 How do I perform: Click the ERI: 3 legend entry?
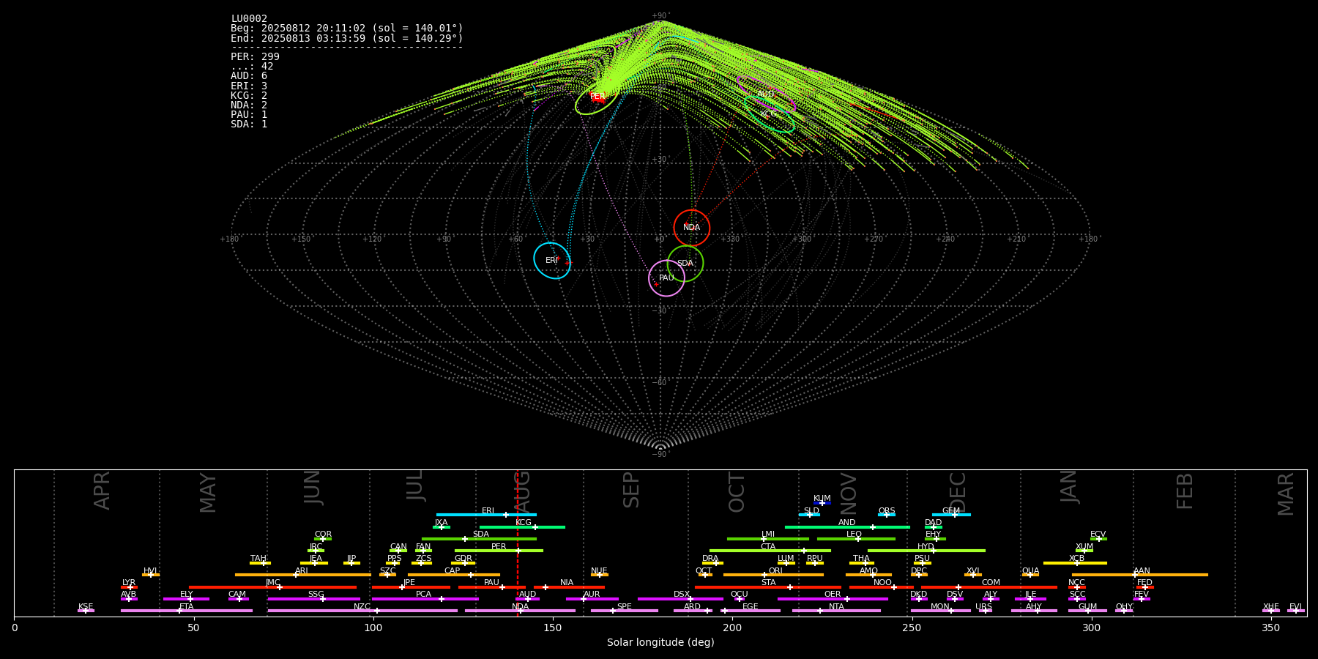tap(249, 86)
